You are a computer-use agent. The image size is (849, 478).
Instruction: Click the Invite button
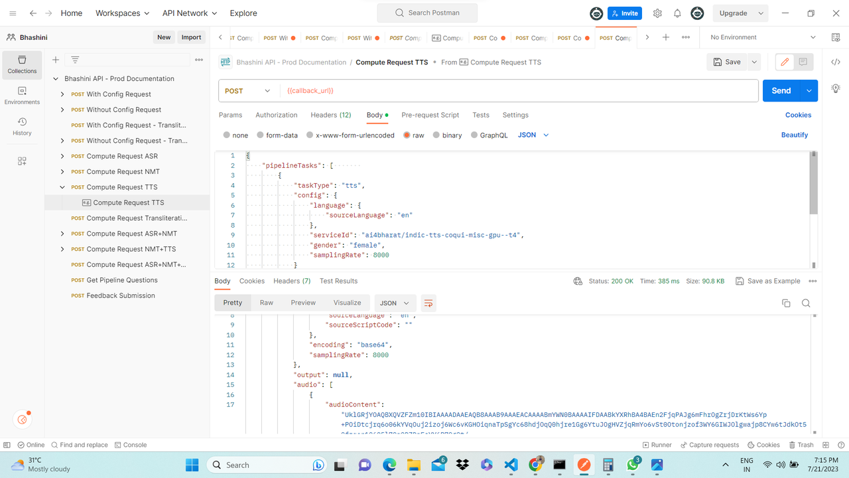click(625, 13)
